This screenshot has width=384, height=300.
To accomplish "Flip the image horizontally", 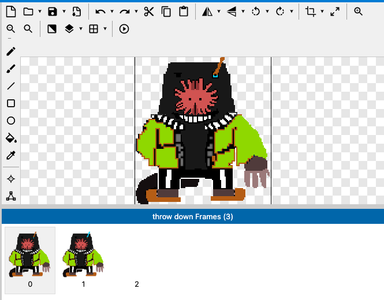I will pos(207,12).
